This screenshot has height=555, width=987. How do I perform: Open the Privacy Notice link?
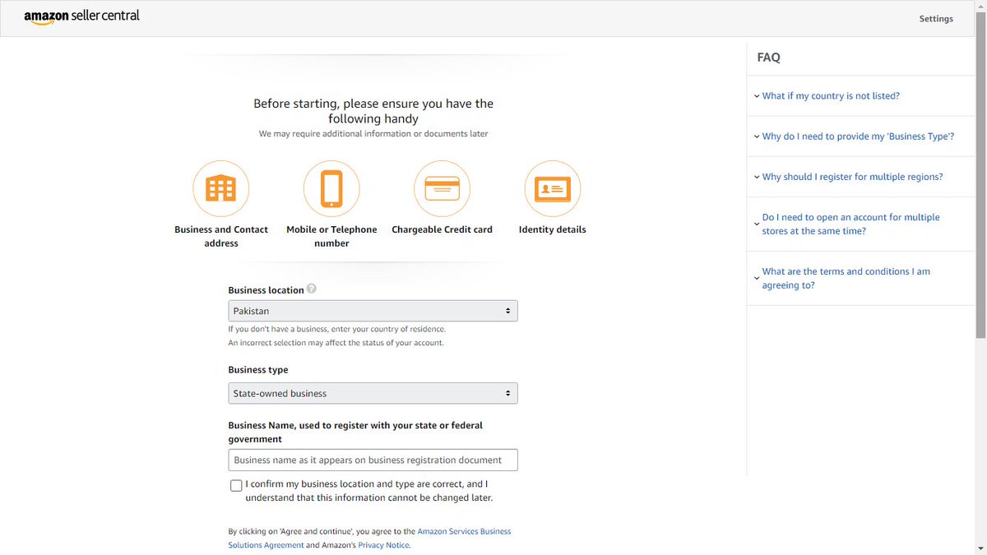coord(383,545)
